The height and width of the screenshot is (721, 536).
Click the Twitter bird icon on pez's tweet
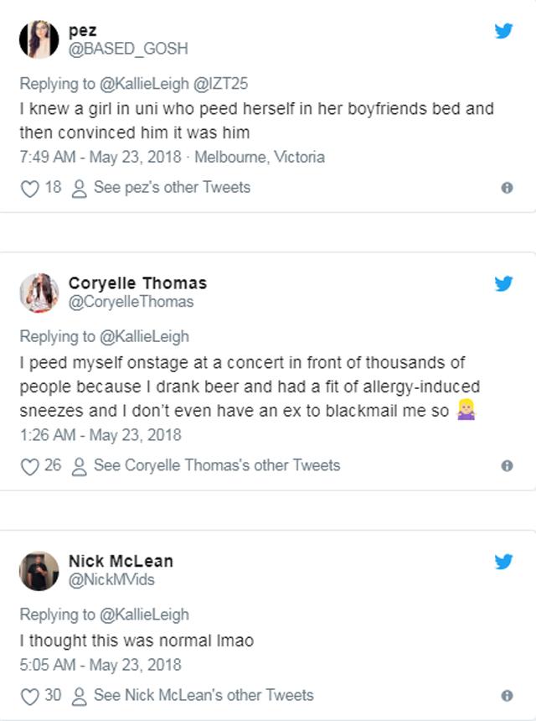pyautogui.click(x=503, y=32)
